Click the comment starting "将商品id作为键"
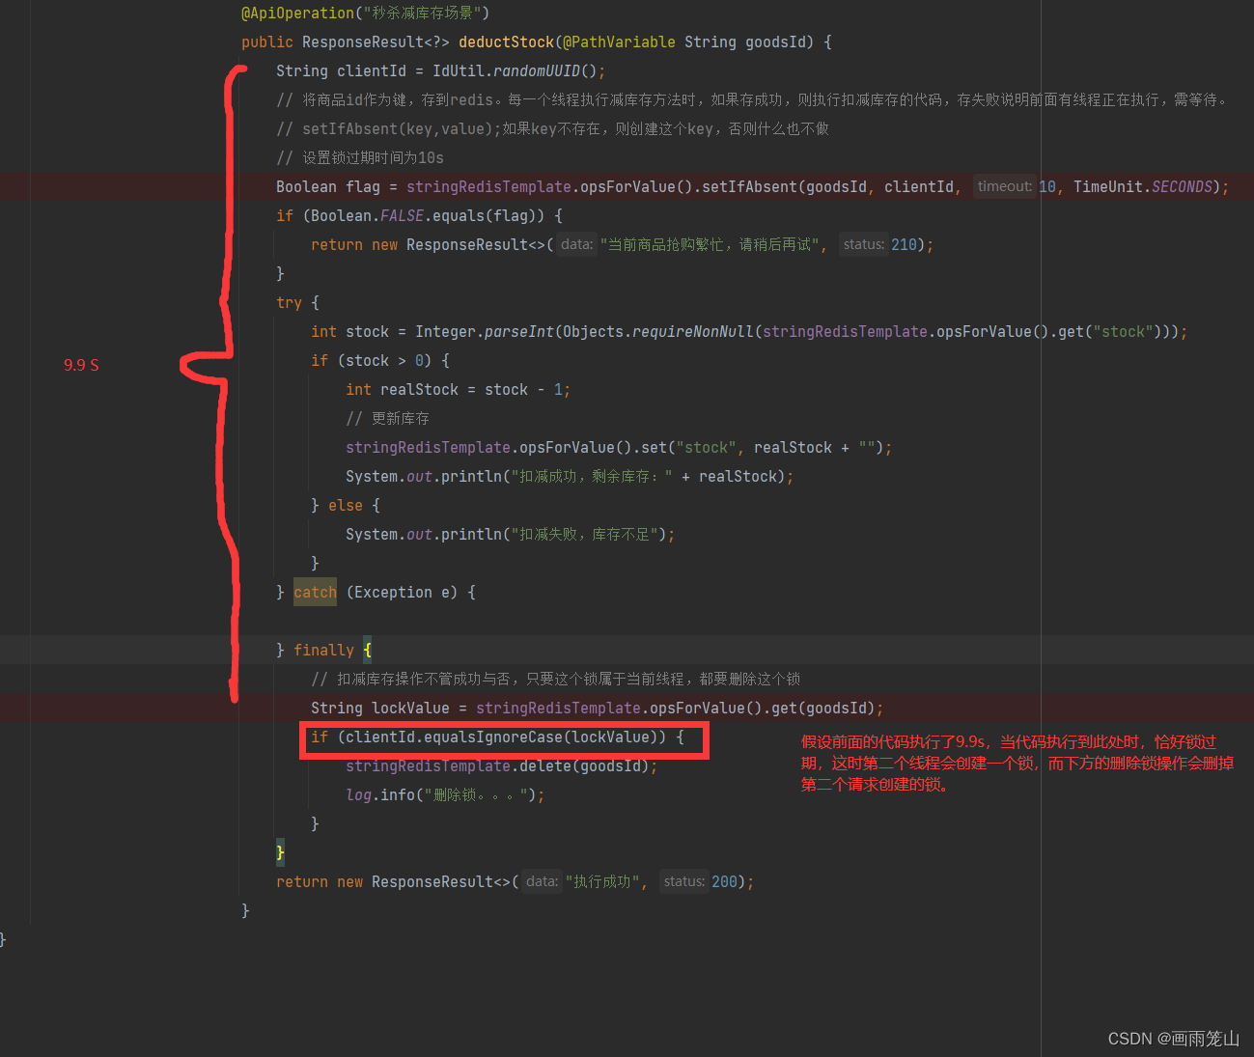This screenshot has width=1254, height=1057. [x=752, y=99]
